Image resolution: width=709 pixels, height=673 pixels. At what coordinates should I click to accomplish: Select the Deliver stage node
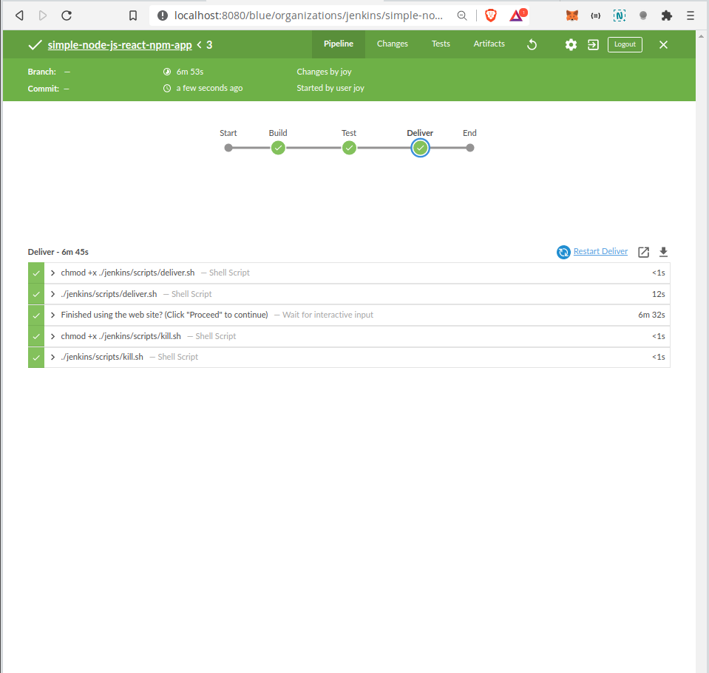click(x=421, y=148)
